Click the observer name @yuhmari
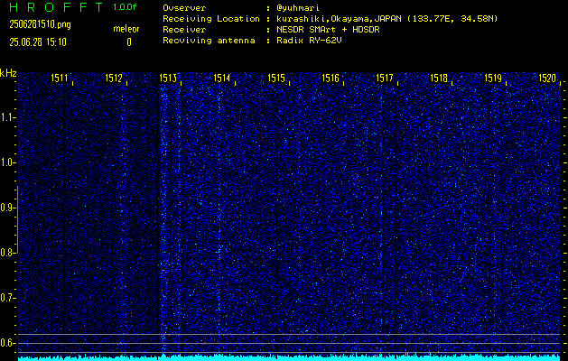568x361 pixels. tap(298, 8)
